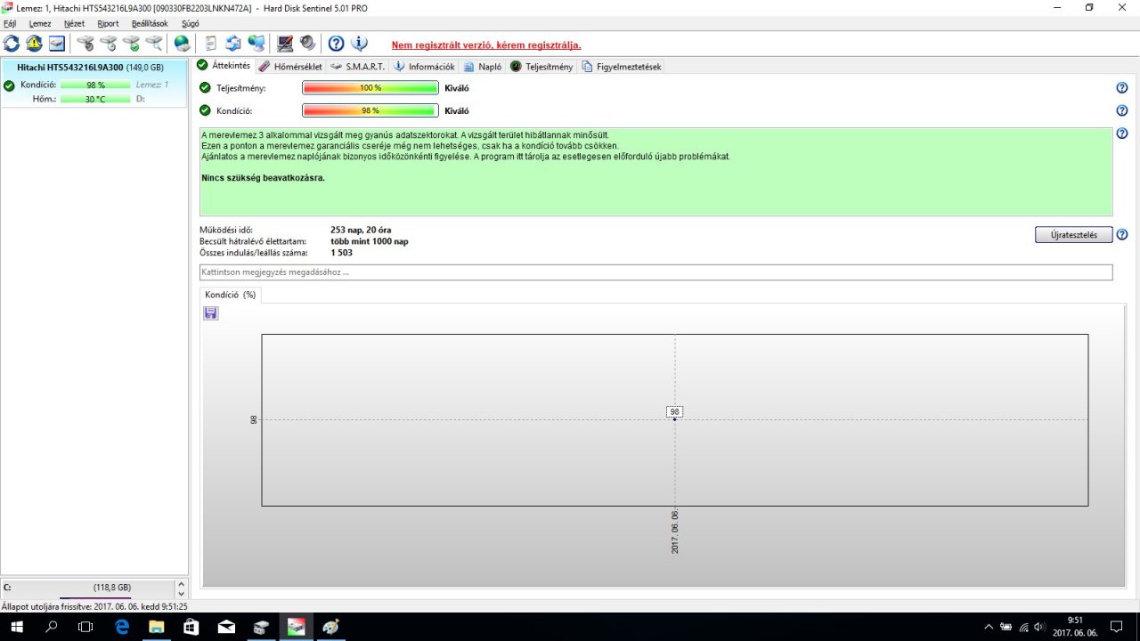Viewport: 1140px width, 641px height.
Task: Switch to the Figyelmeztetések tab
Action: pyautogui.click(x=622, y=67)
